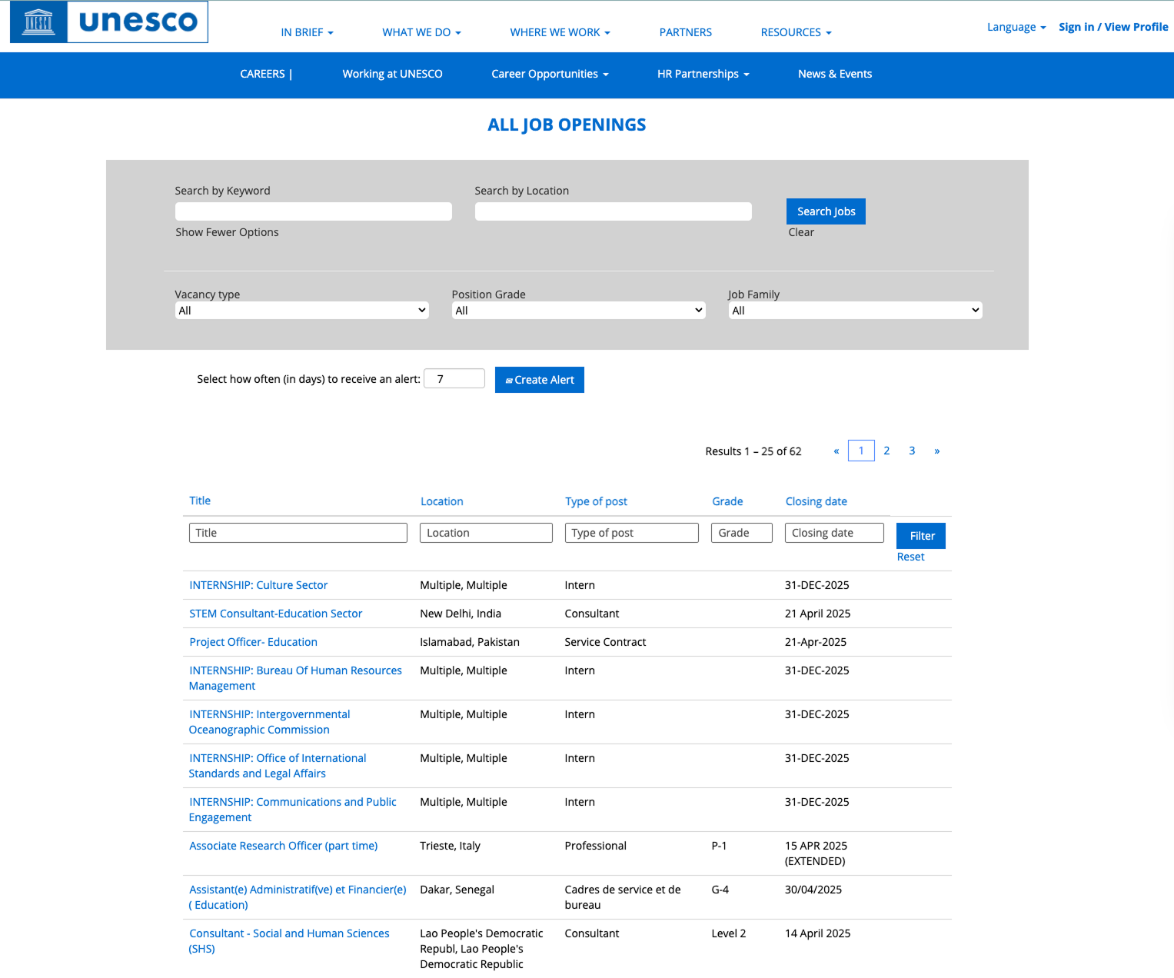The image size is (1174, 978).
Task: Clear the search fields
Action: coord(800,232)
